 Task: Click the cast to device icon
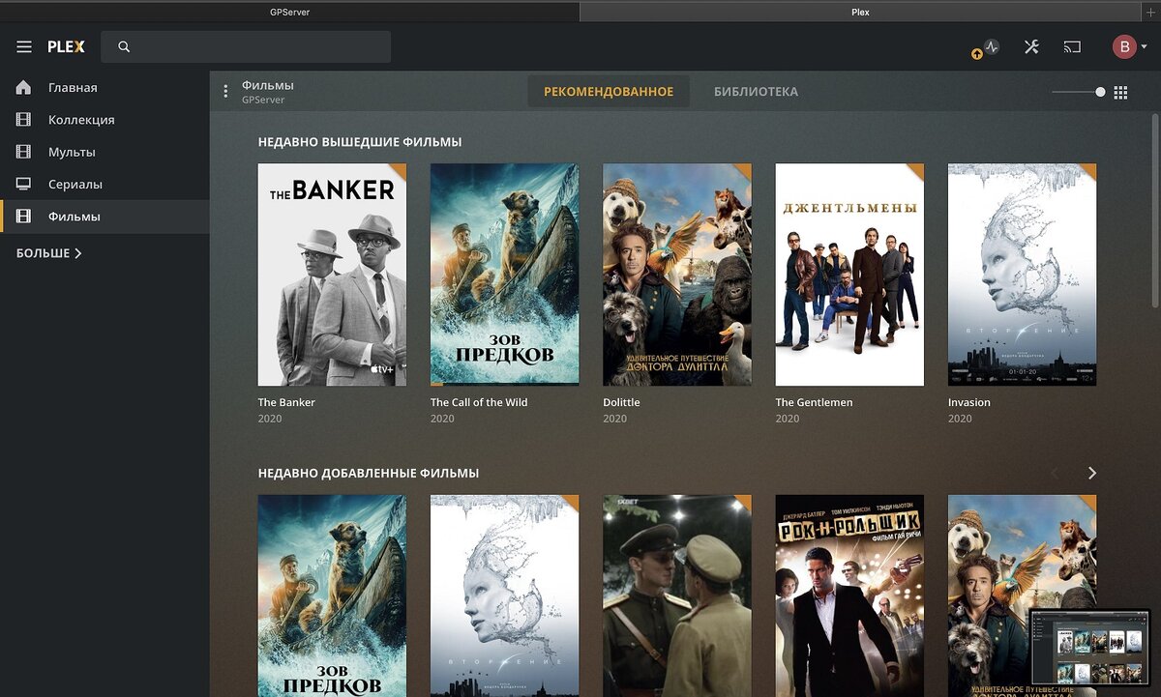click(1071, 46)
